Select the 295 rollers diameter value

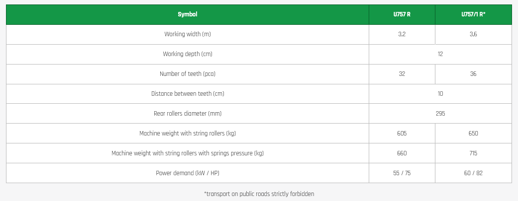point(440,114)
